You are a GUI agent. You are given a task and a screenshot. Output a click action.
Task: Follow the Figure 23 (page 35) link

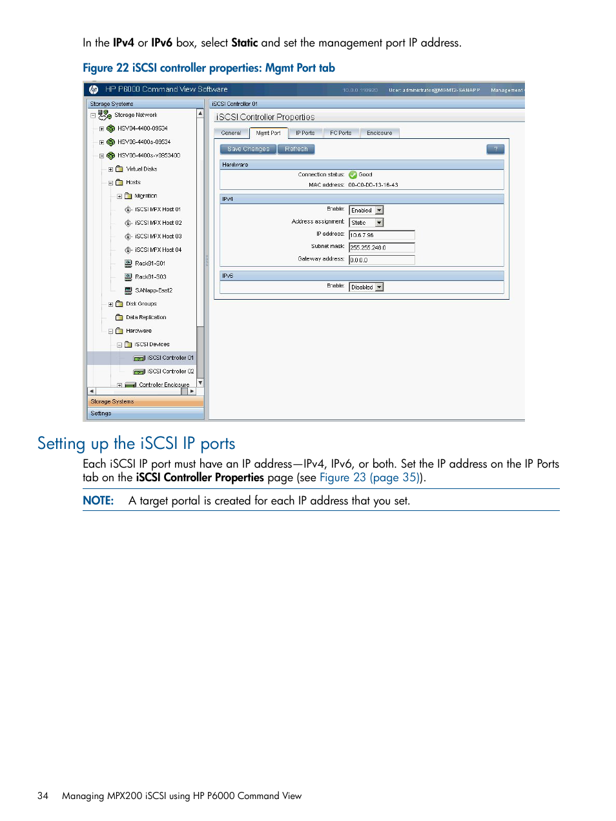coord(370,478)
